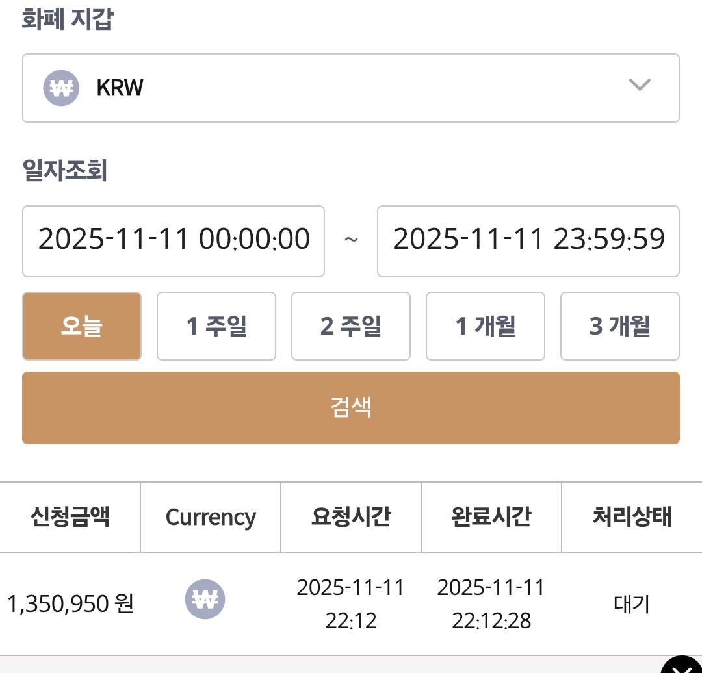Viewport: 702px width, 673px height.
Task: Click the 신청금액 column header
Action: [70, 517]
